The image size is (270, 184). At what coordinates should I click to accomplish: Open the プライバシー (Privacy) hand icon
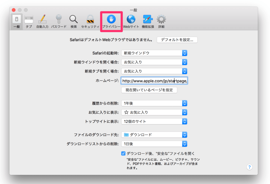[111, 20]
